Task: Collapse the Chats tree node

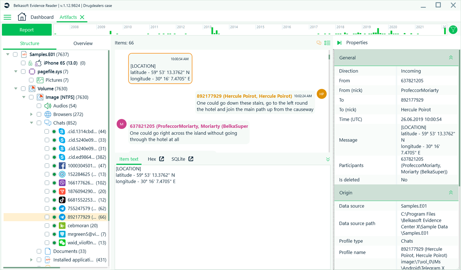Action: tap(32, 123)
